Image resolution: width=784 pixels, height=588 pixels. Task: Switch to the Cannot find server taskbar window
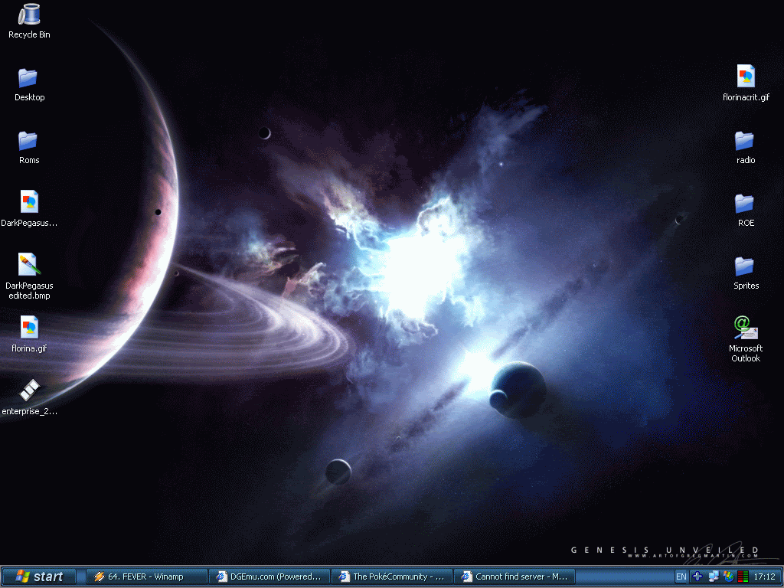click(515, 577)
